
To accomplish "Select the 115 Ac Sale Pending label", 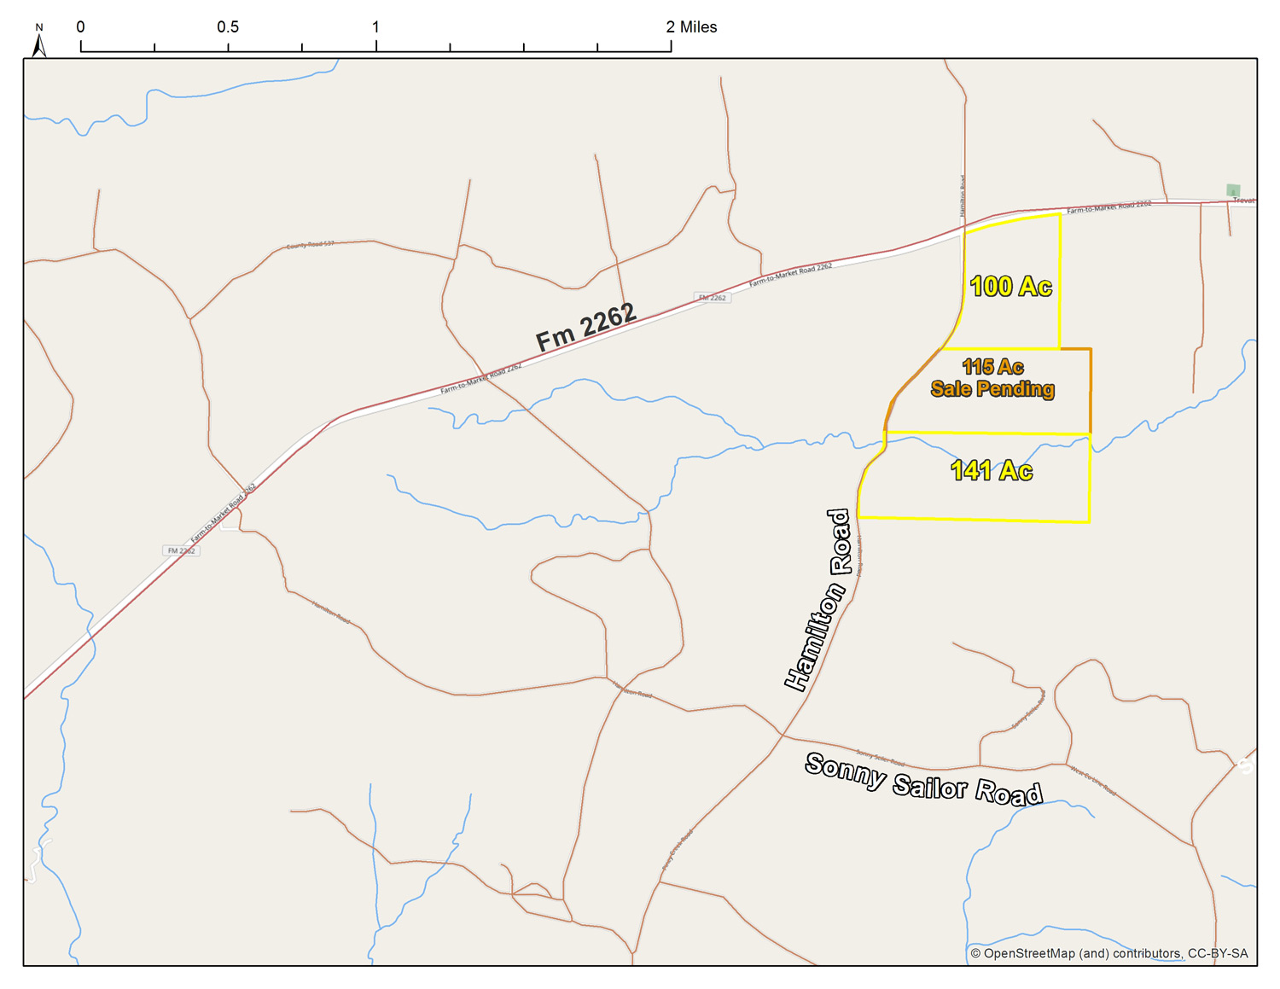I will tap(992, 378).
